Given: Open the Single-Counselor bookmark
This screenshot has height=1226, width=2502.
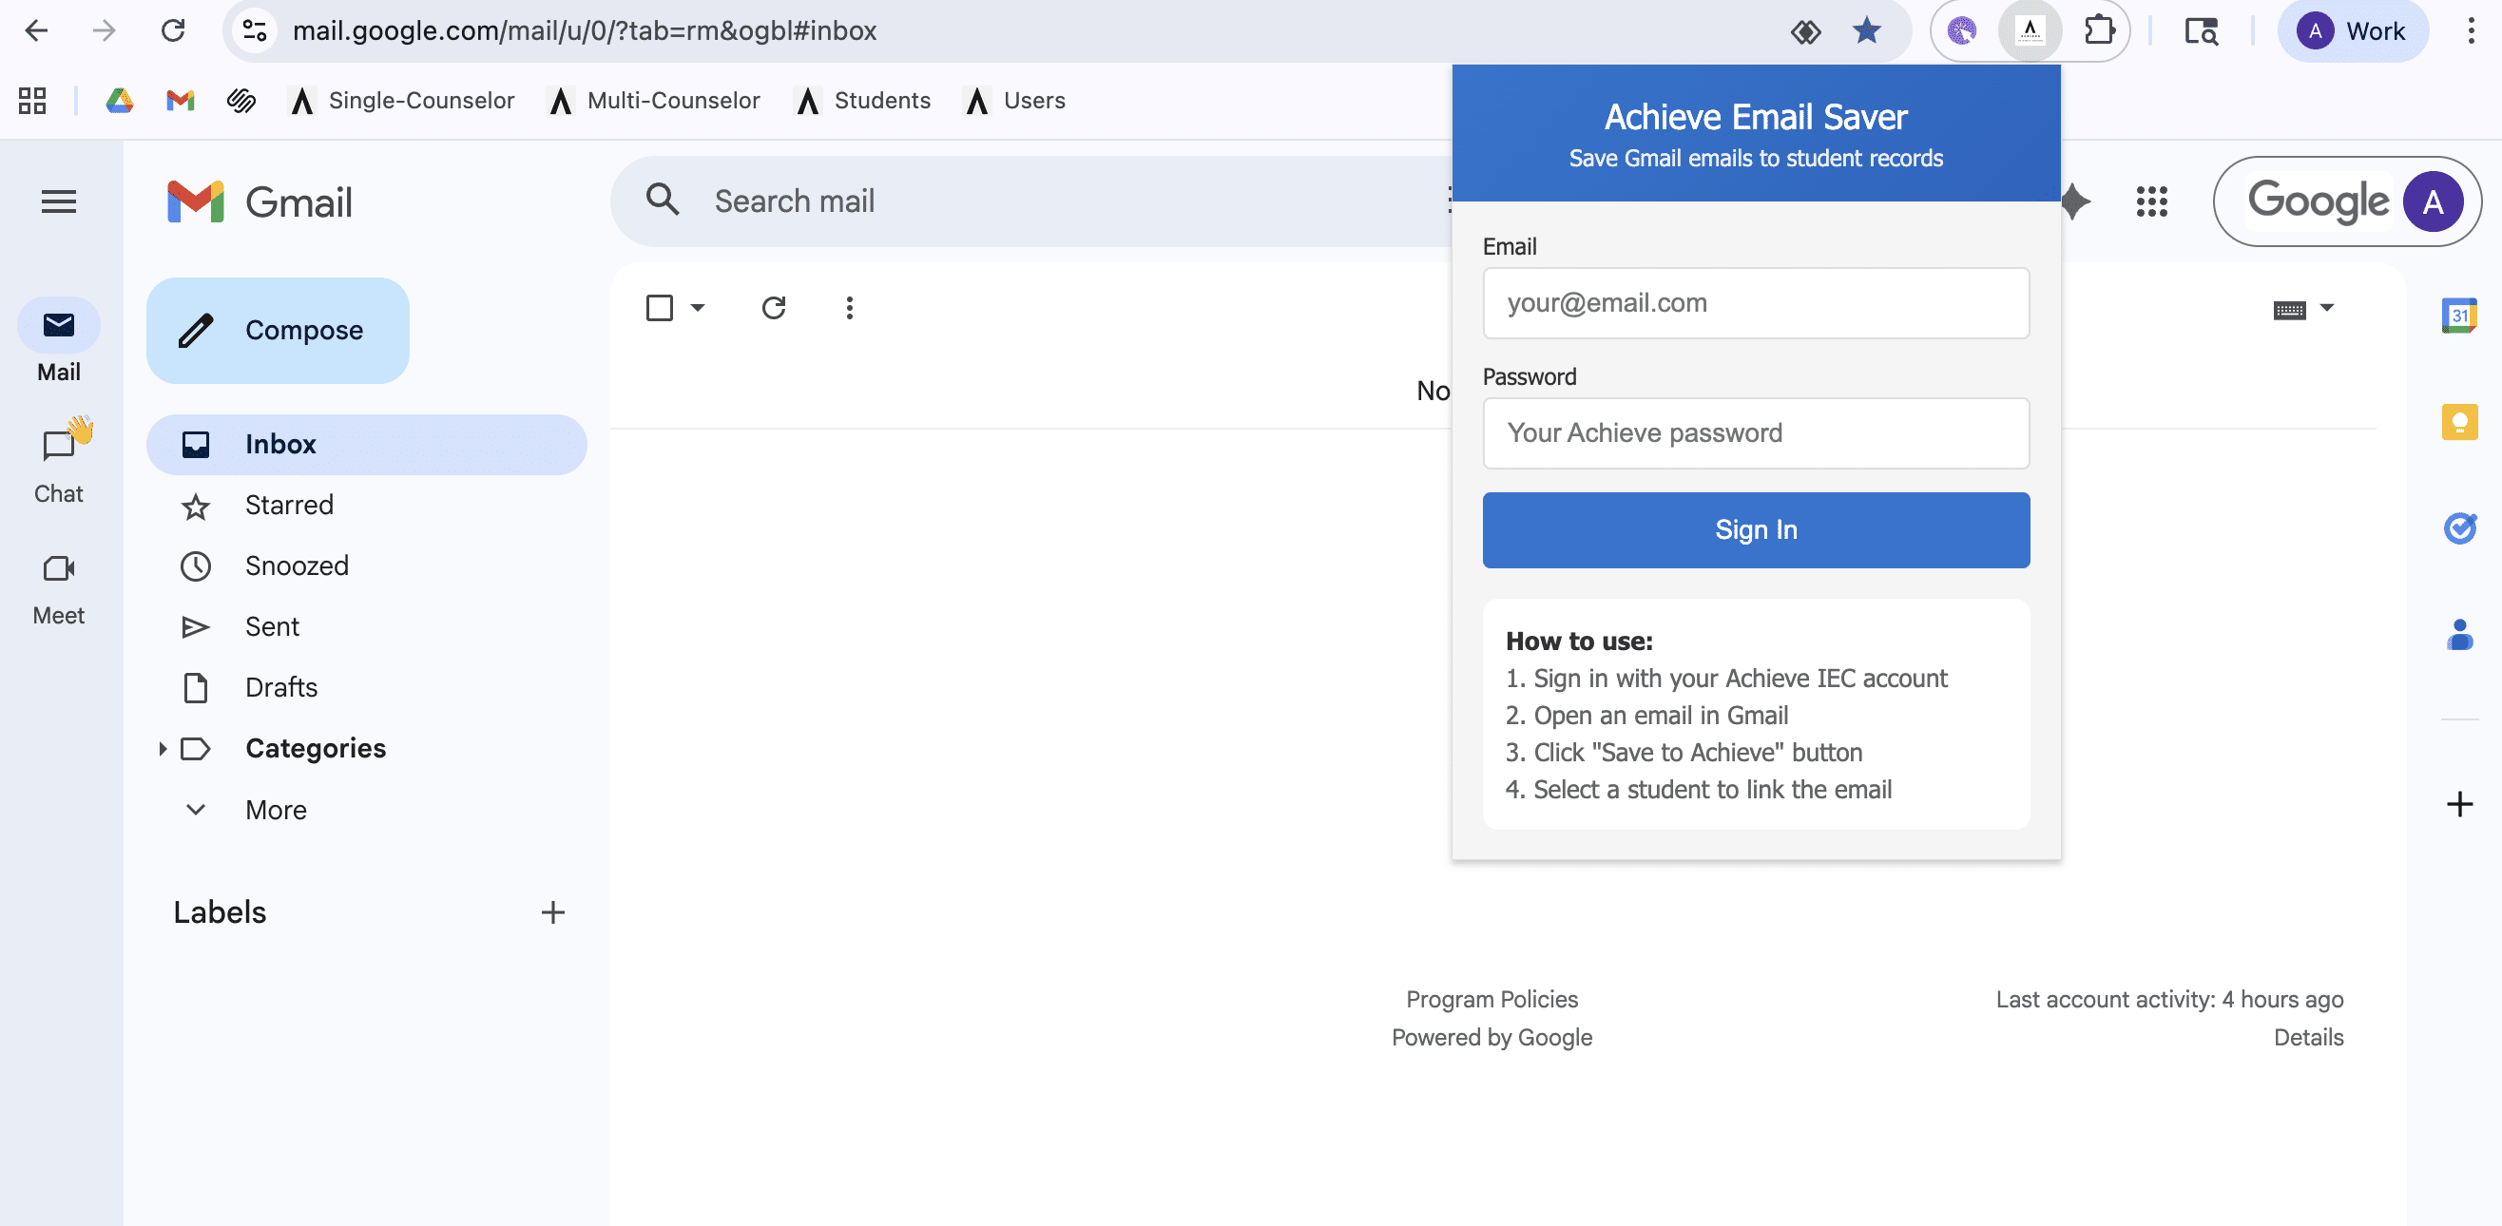Looking at the screenshot, I should (x=401, y=100).
